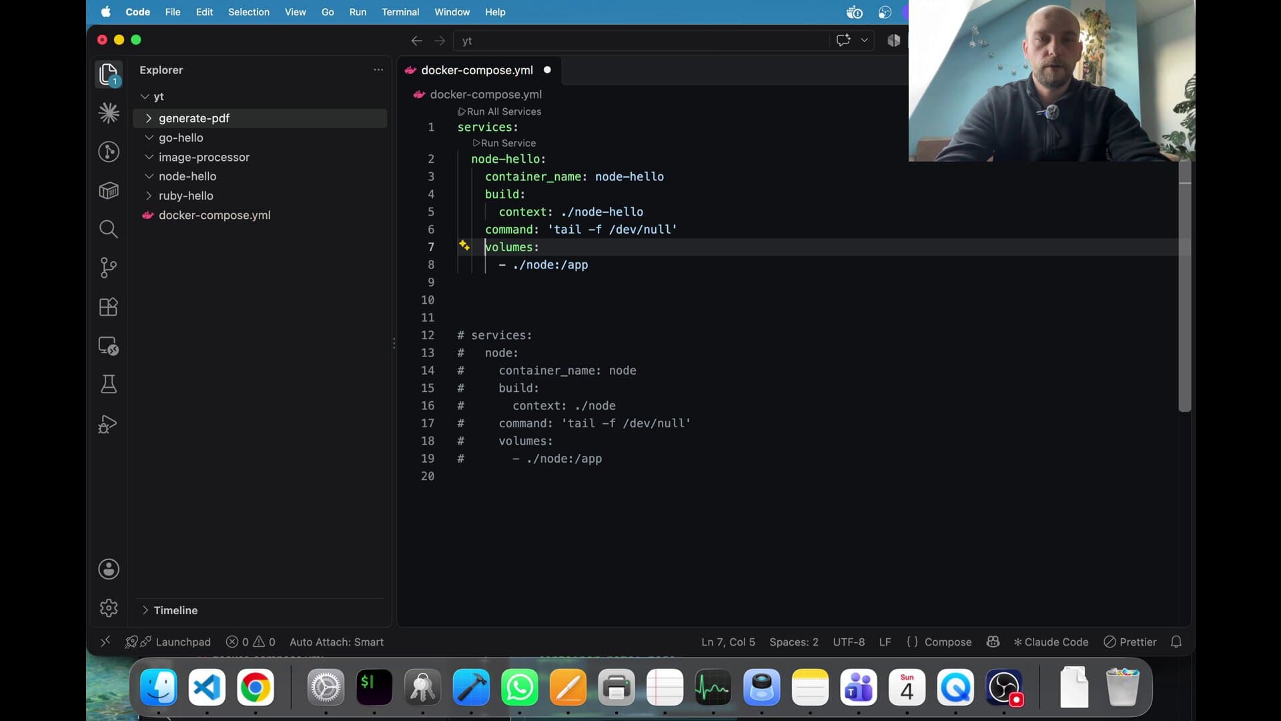The image size is (1281, 721).
Task: Click Claude Code in the status bar
Action: [1051, 642]
